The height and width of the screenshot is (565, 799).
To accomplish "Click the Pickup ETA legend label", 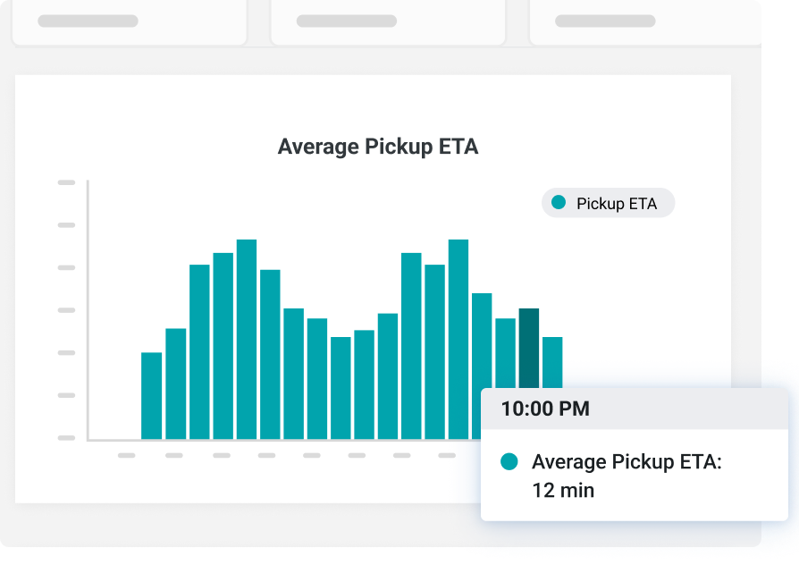I will pos(618,203).
